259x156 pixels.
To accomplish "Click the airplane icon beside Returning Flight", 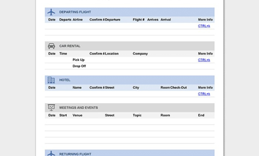I will point(51,154).
